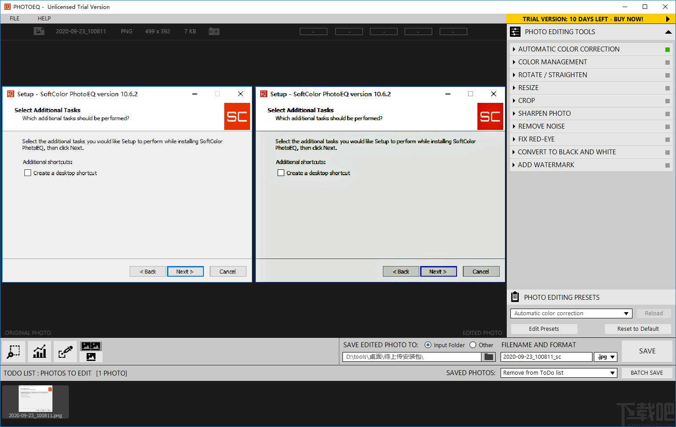Open the .jpg file format dropdown
This screenshot has width=676, height=427.
[607, 357]
